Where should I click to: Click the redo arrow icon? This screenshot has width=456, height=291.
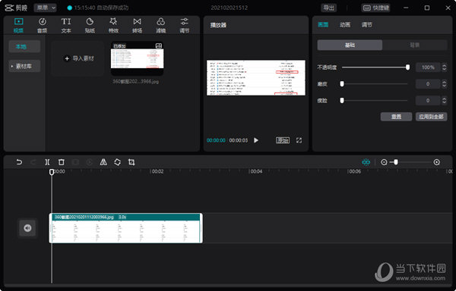(33, 162)
